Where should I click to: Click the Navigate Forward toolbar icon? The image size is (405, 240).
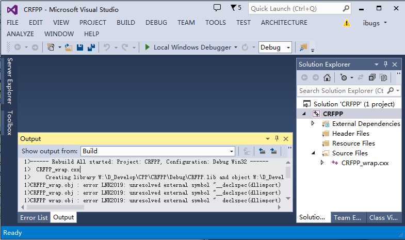[x=35, y=47]
